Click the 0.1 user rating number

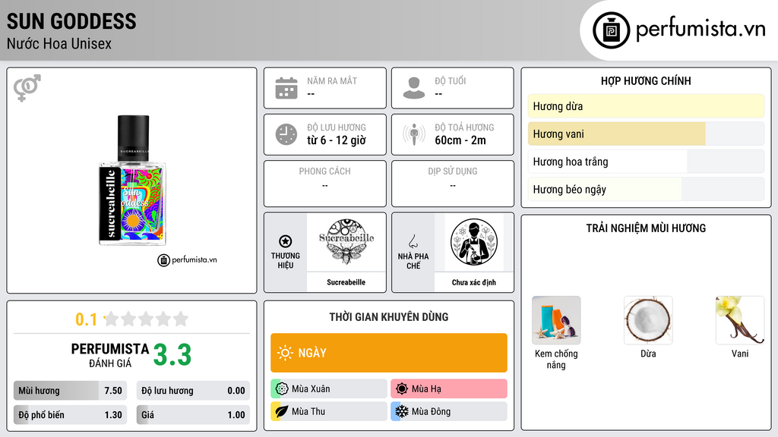pyautogui.click(x=87, y=319)
